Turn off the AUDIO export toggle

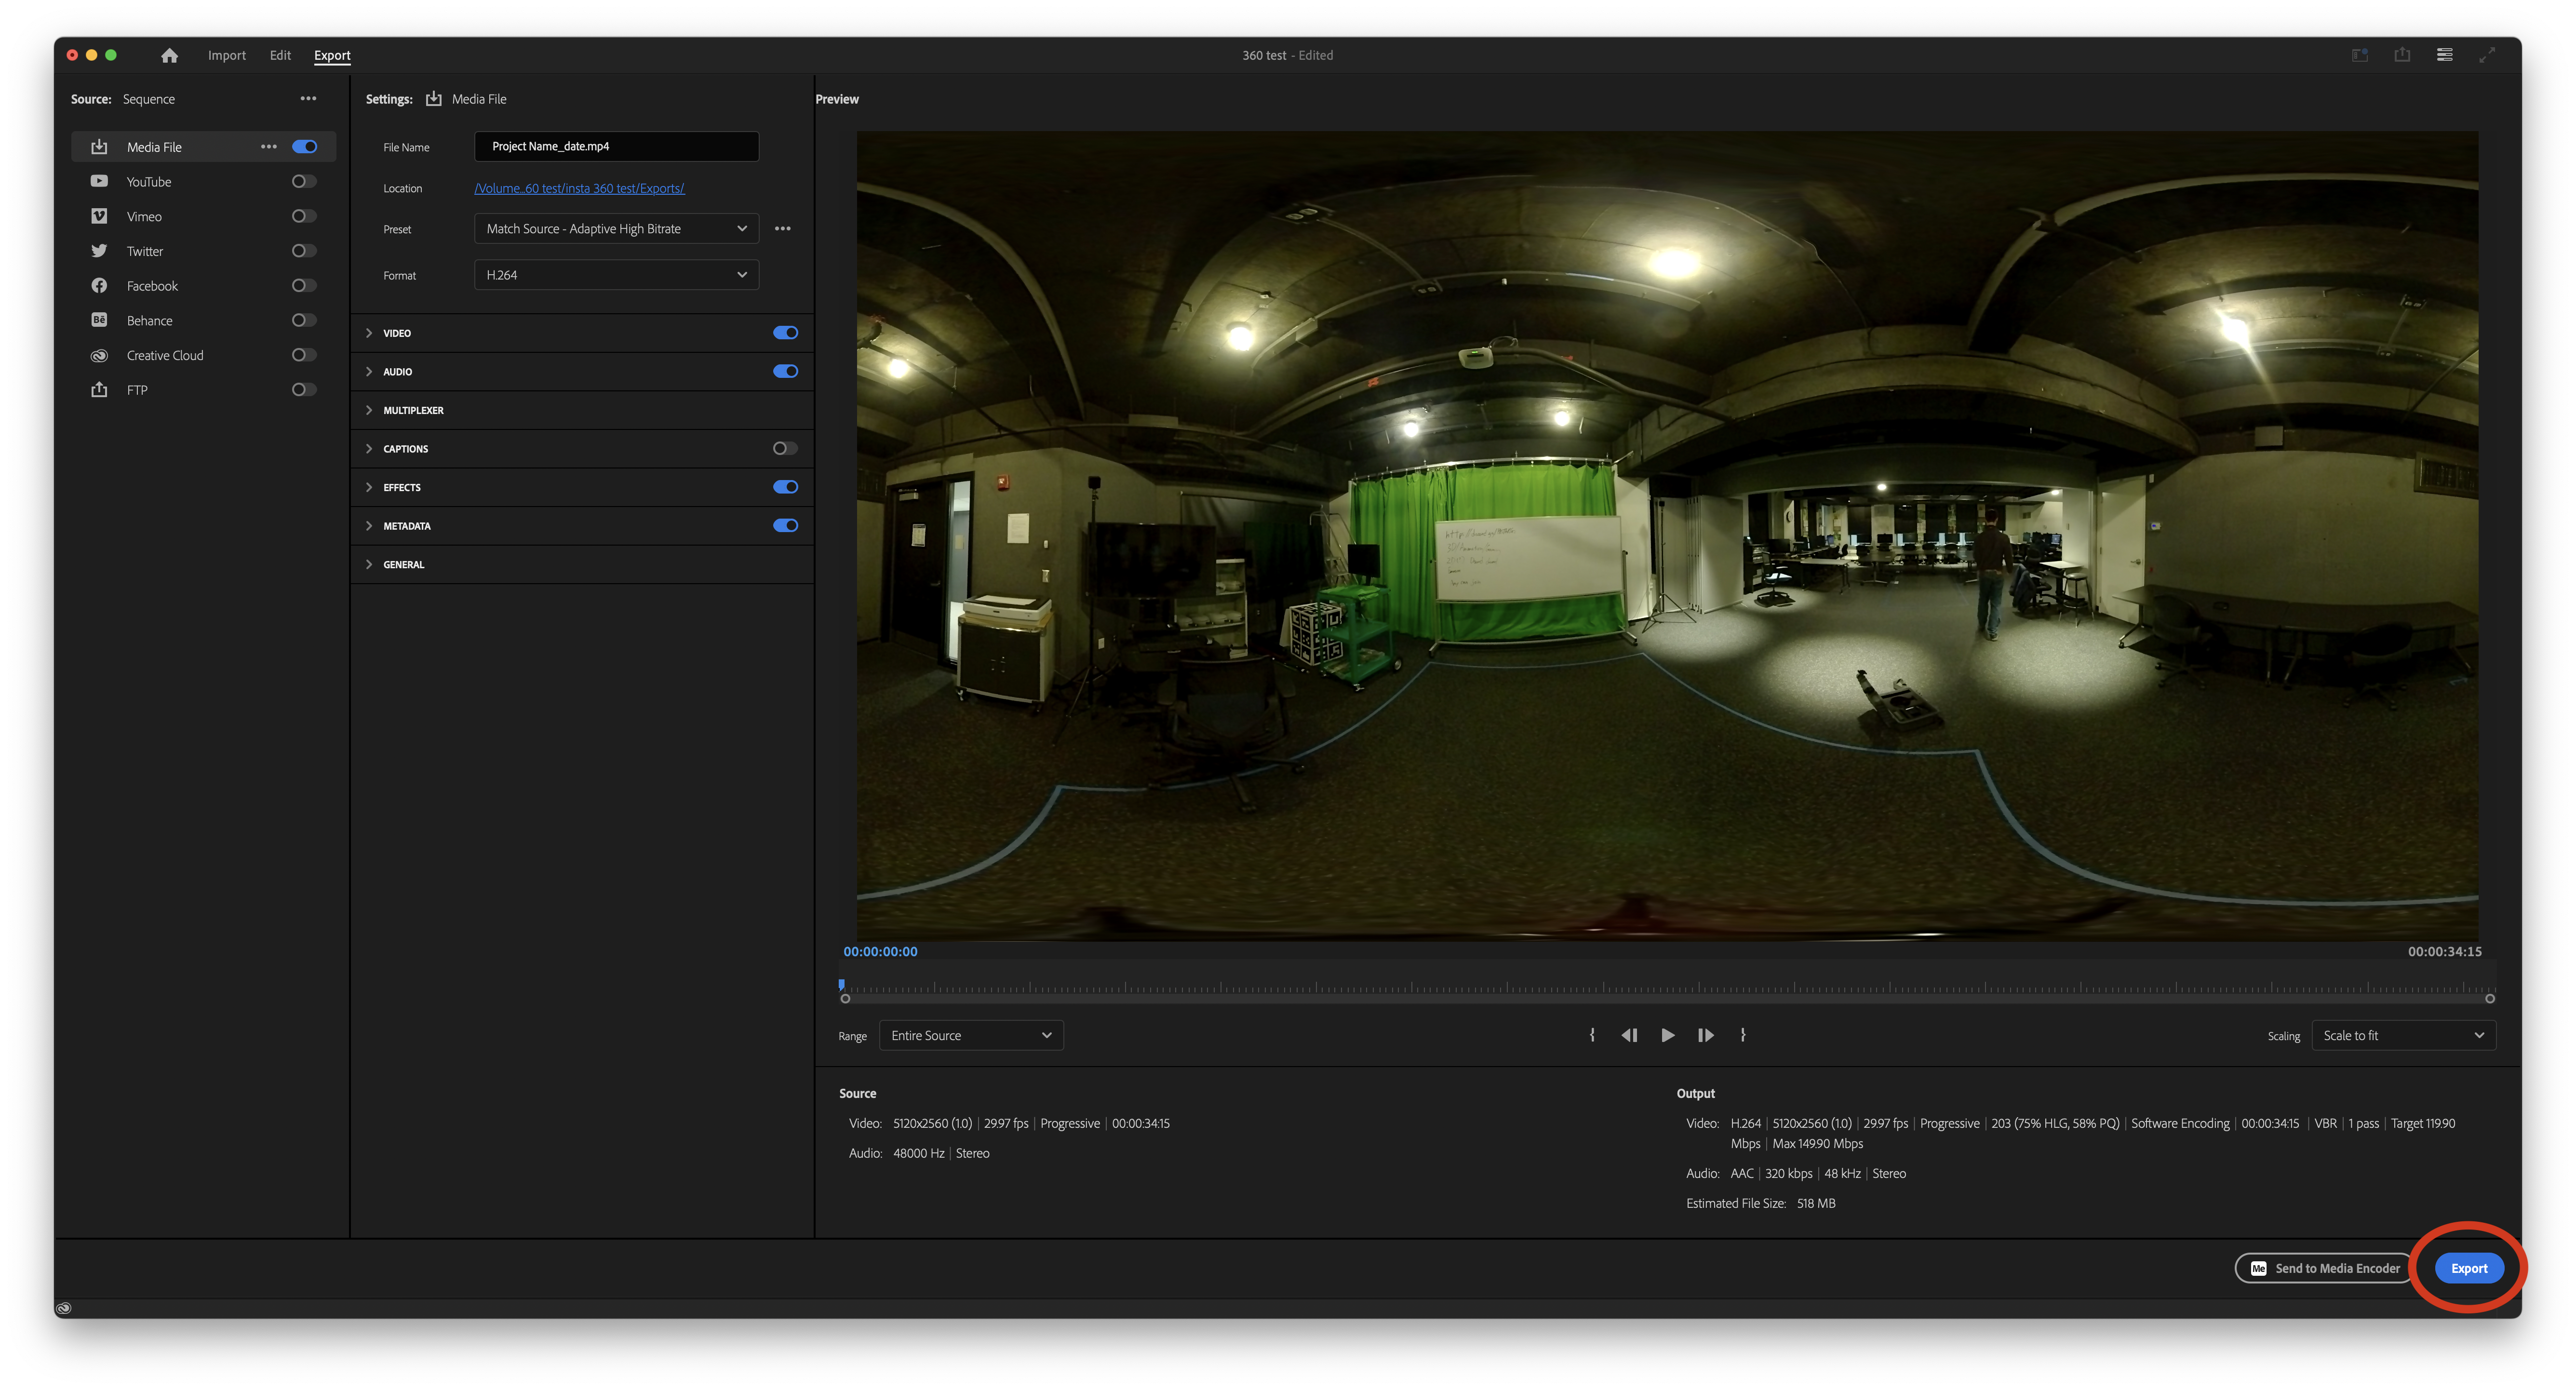786,371
